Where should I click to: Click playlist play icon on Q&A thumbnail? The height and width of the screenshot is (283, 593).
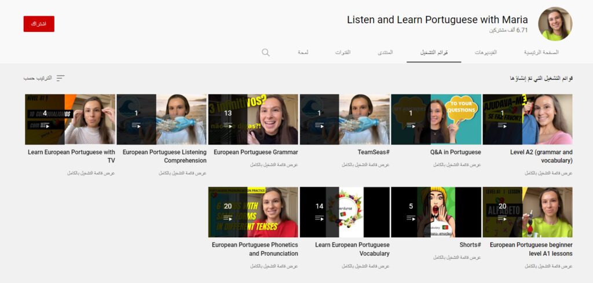pyautogui.click(x=411, y=125)
